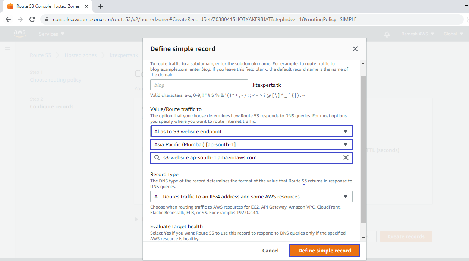Open a new browser tab
The height and width of the screenshot is (261, 469).
pos(101,6)
